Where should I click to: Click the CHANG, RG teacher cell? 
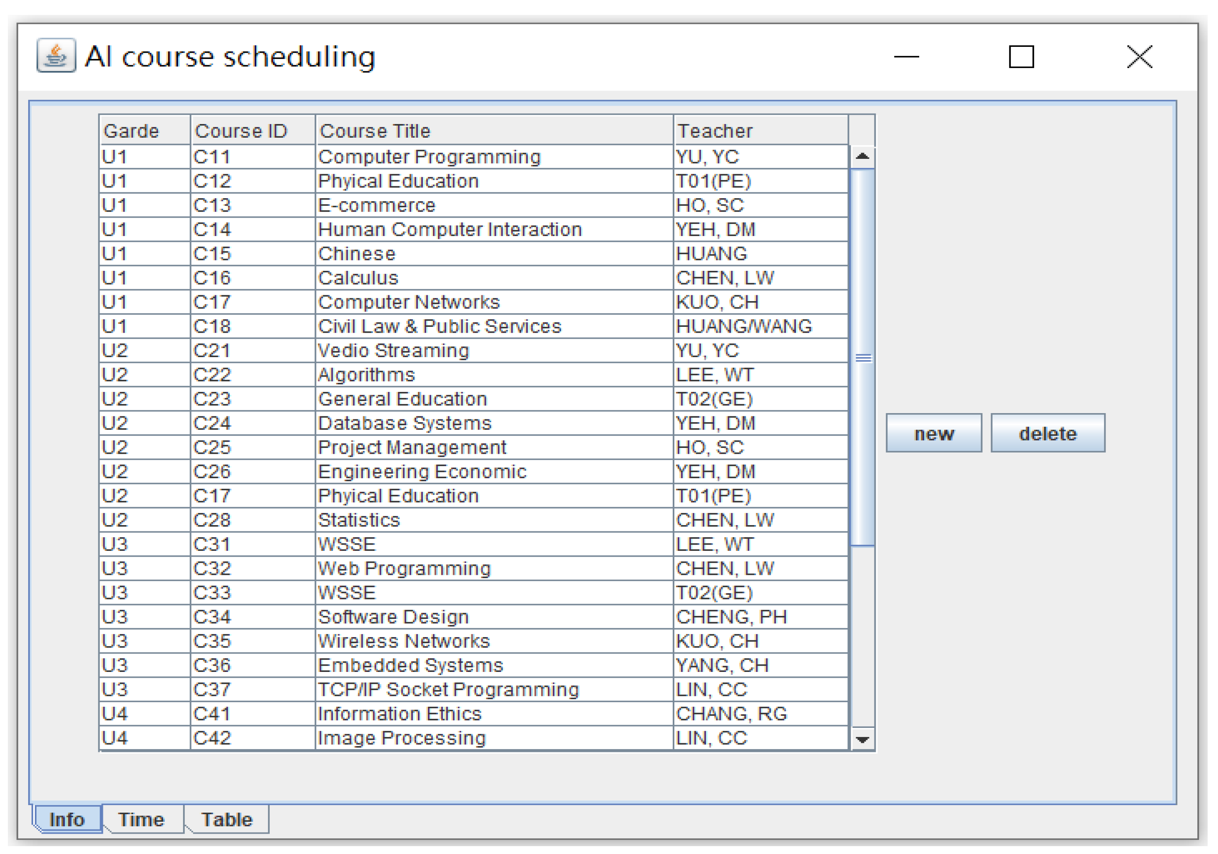click(x=761, y=714)
